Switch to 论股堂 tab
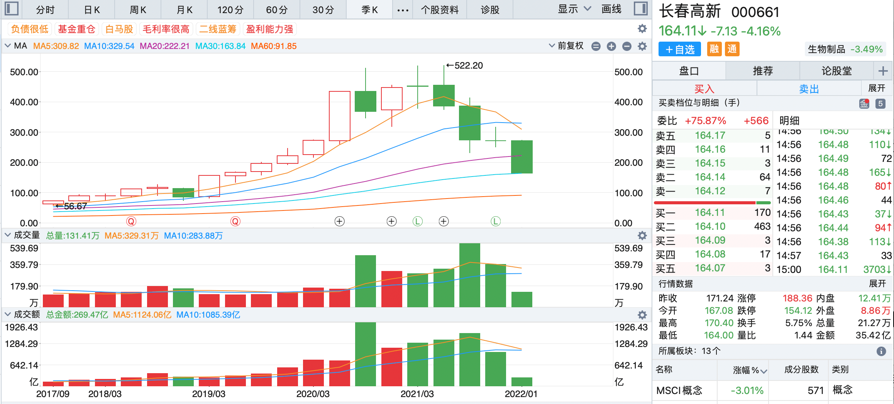The width and height of the screenshot is (894, 404). (x=836, y=71)
